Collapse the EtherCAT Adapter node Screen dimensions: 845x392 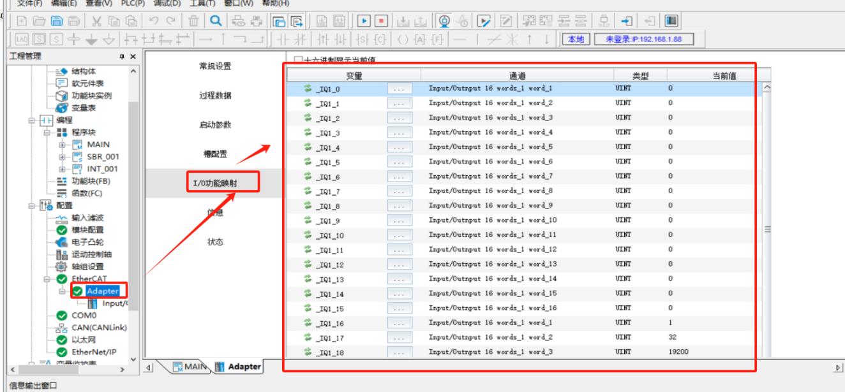(63, 291)
